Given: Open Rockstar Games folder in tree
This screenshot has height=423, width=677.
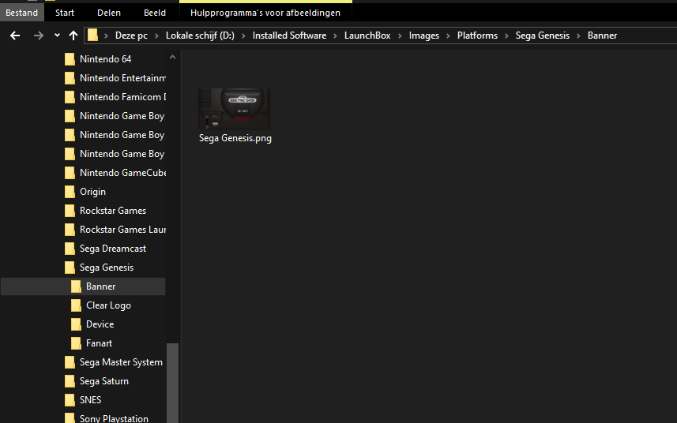Looking at the screenshot, I should click(113, 211).
